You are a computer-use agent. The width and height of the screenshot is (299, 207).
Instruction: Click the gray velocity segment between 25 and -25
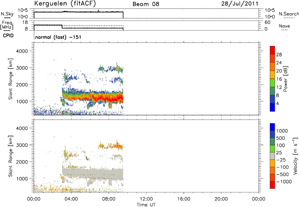pyautogui.click(x=272, y=156)
